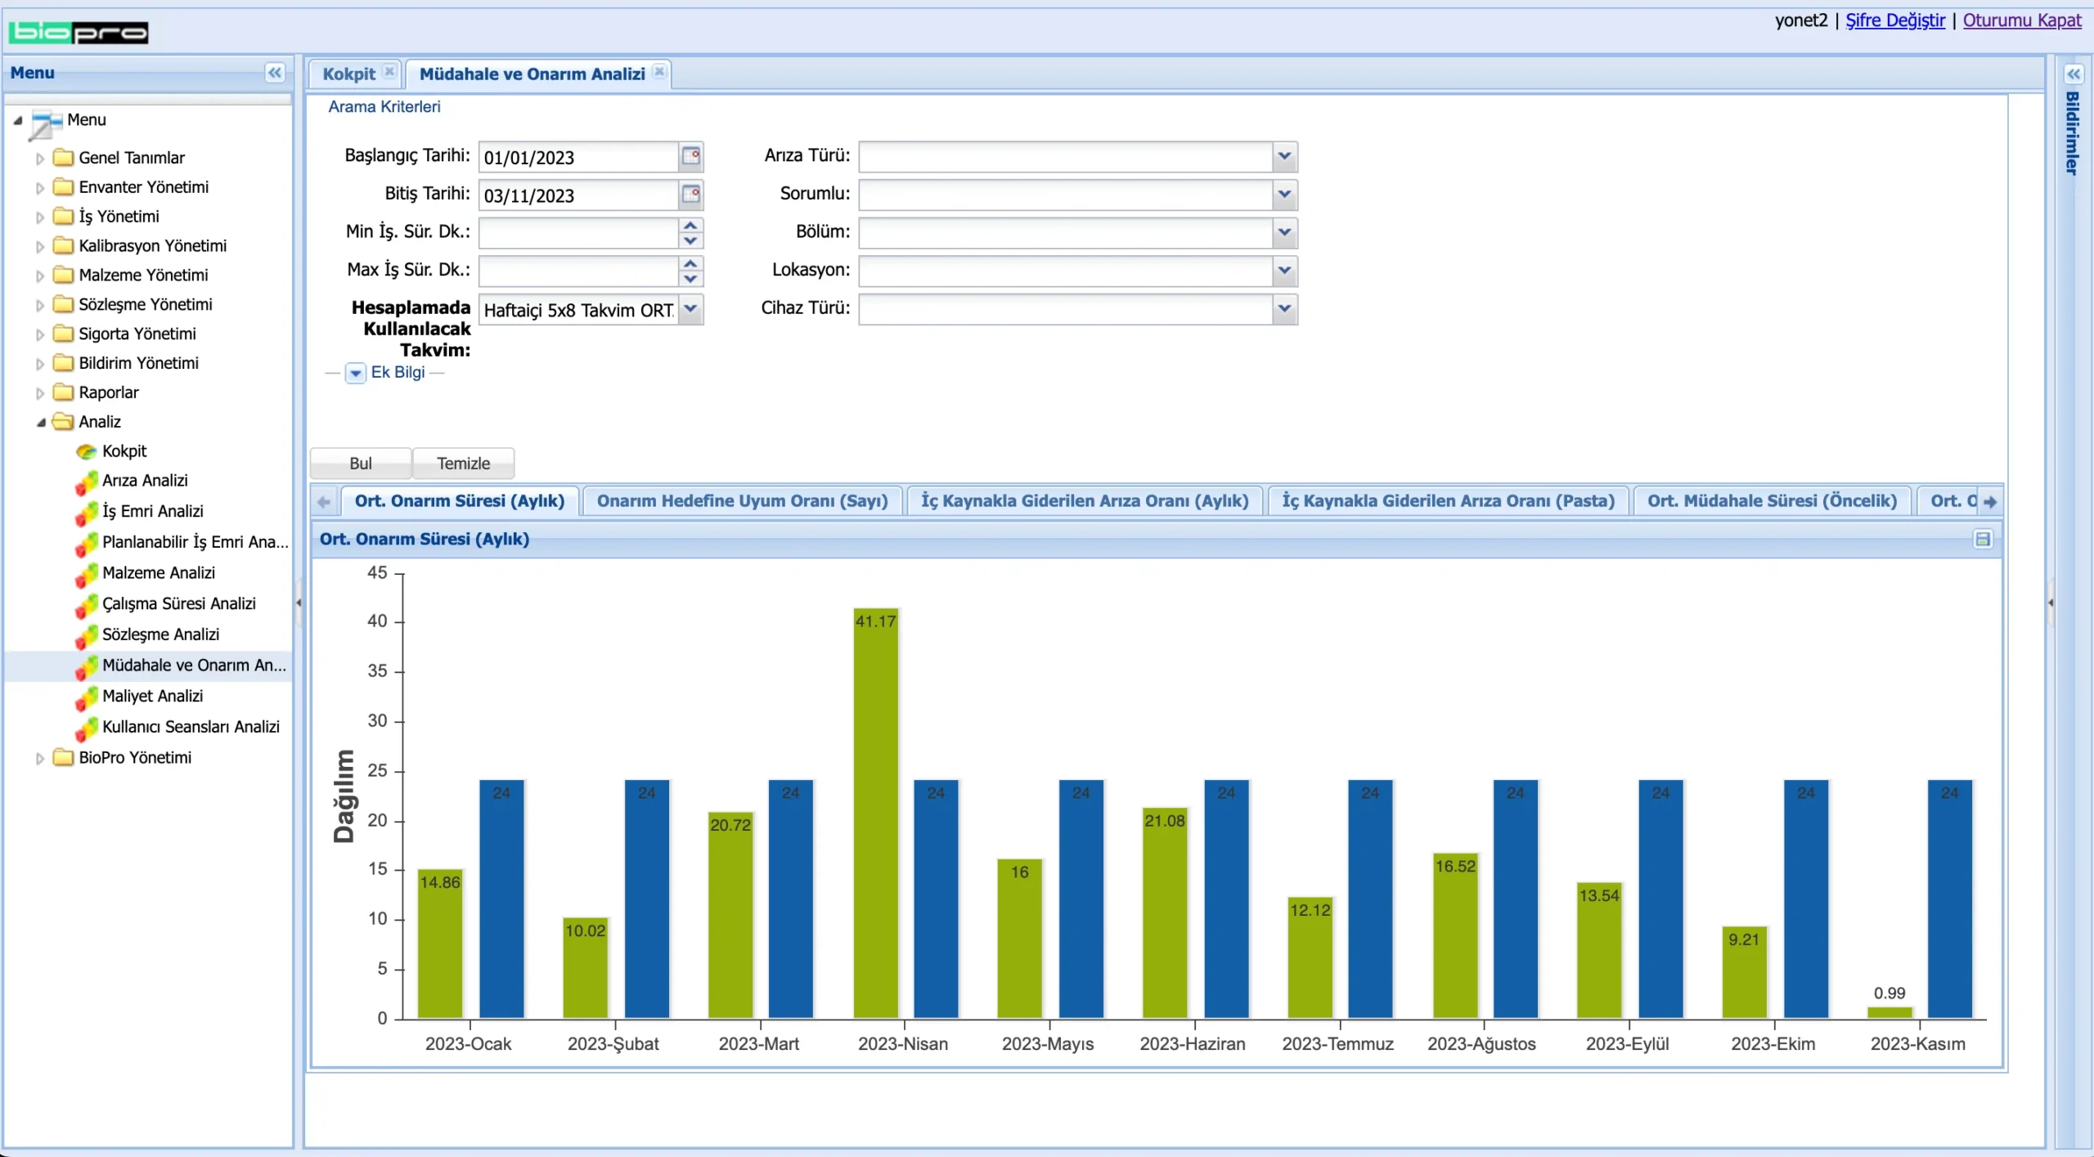This screenshot has height=1157, width=2094.
Task: Collapse the left Menu panel
Action: pyautogui.click(x=275, y=73)
